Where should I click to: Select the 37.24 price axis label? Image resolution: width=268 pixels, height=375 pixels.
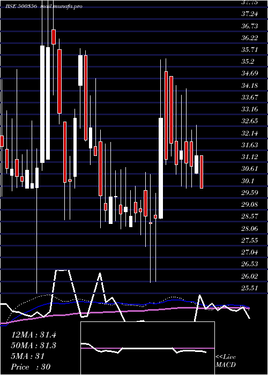[x=250, y=14]
